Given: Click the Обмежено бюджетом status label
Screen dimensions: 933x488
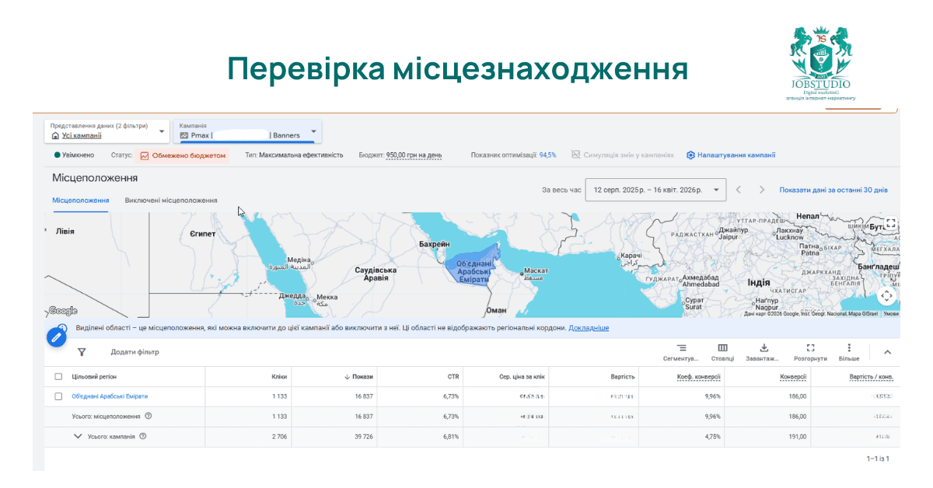Looking at the screenshot, I should [x=189, y=155].
